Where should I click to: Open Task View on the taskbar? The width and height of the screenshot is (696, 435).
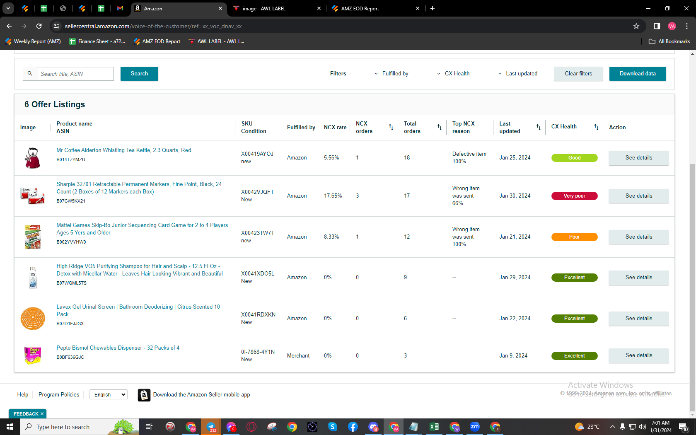pyautogui.click(x=149, y=427)
